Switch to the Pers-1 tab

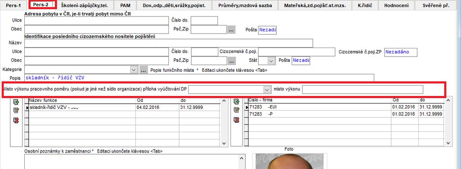pos(14,5)
